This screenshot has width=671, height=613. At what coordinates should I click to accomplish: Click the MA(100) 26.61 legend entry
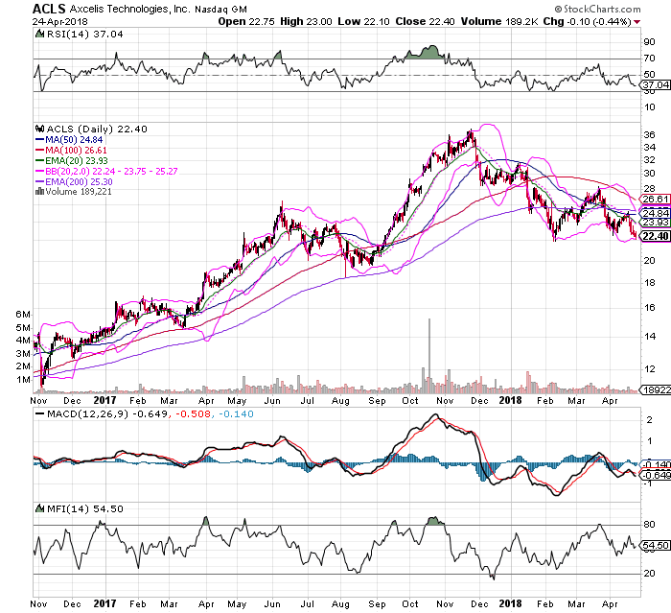(71, 151)
